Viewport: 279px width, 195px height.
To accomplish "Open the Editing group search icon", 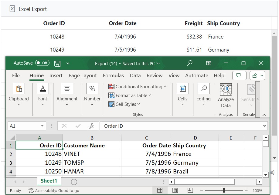I will tap(204, 89).
